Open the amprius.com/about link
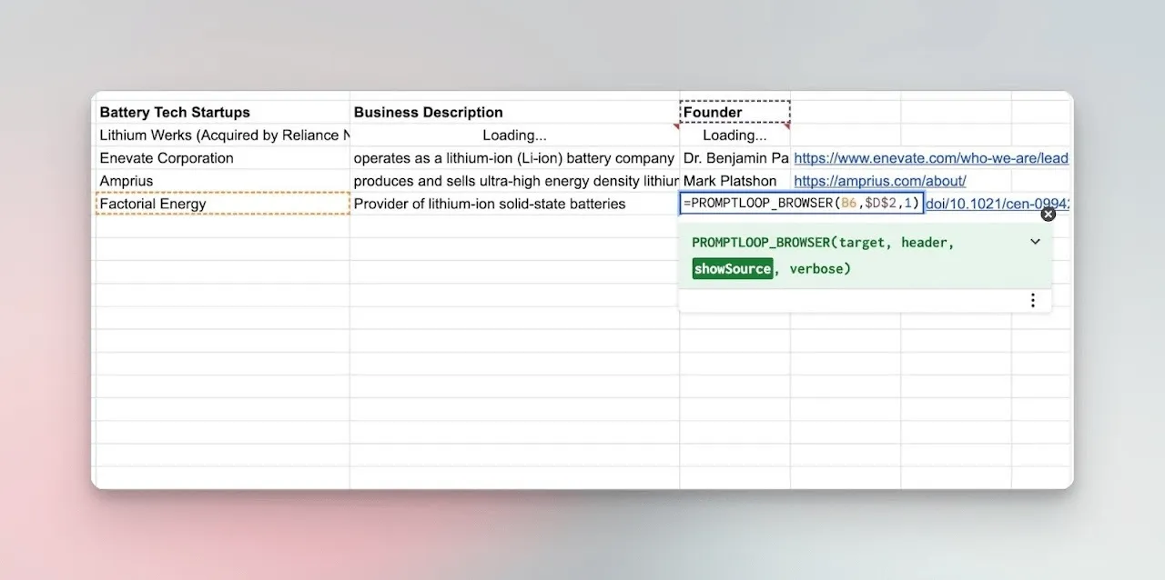The image size is (1165, 580). [880, 181]
